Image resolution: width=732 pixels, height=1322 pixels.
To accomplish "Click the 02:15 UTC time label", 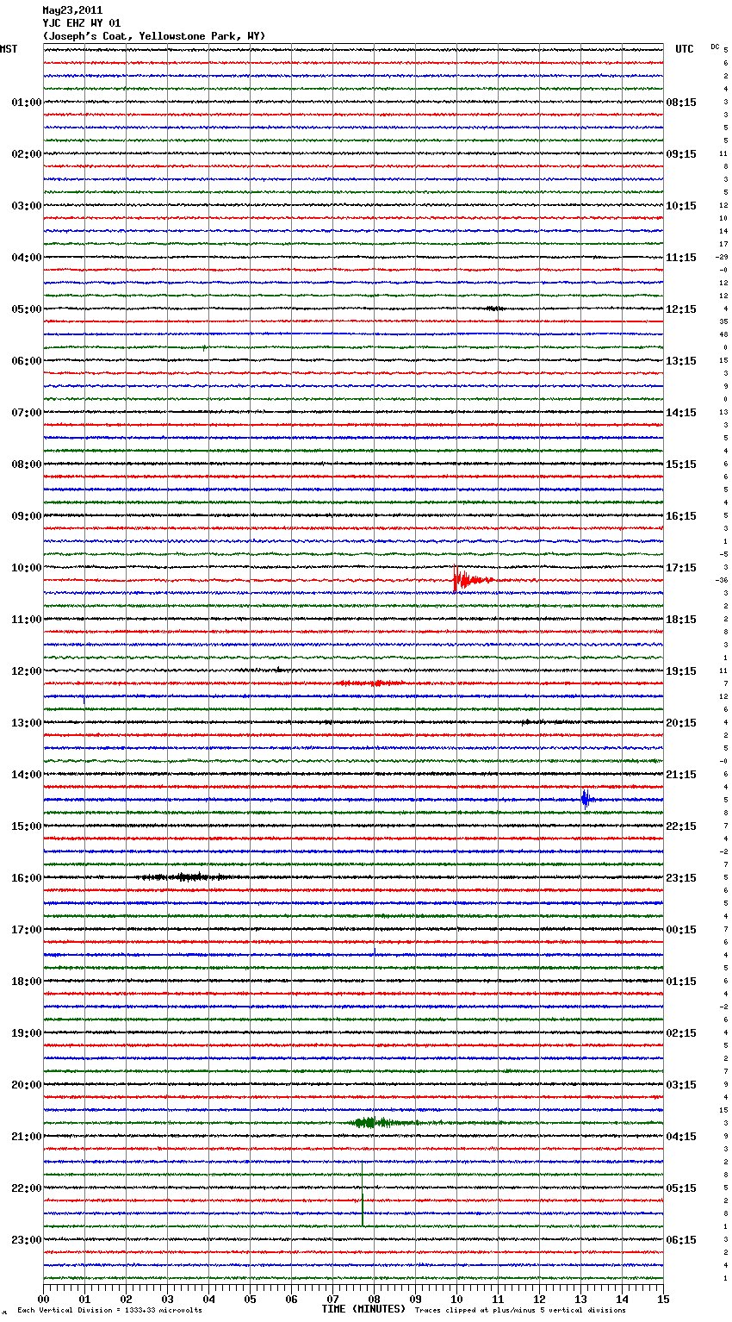I will click(681, 1033).
